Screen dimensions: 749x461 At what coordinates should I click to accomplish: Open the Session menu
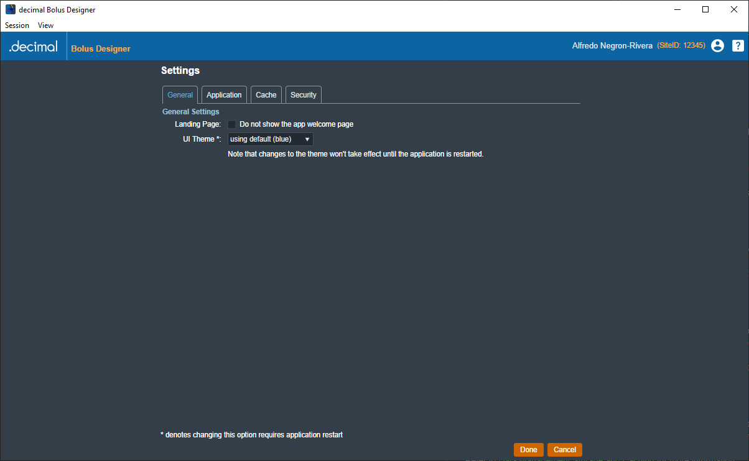click(x=17, y=25)
